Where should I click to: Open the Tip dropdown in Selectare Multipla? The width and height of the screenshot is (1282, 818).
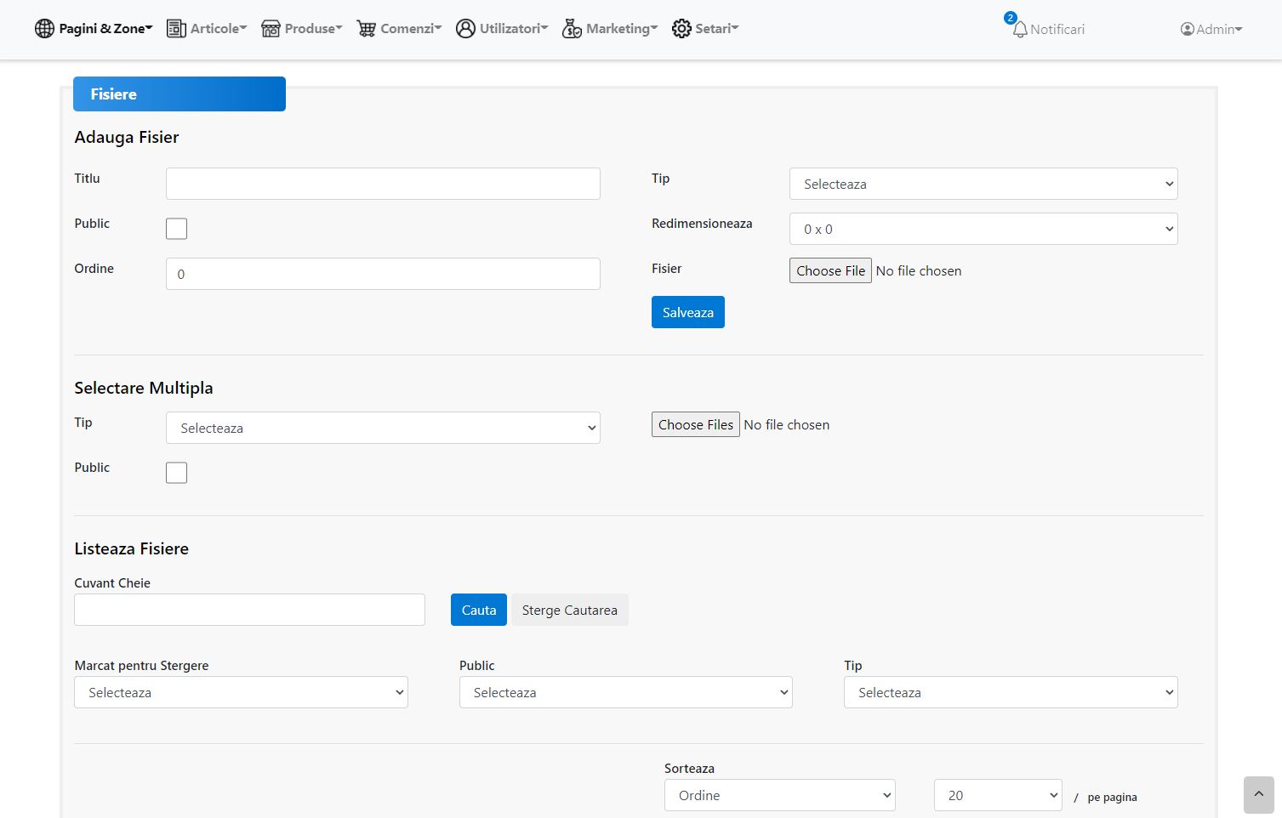(383, 428)
